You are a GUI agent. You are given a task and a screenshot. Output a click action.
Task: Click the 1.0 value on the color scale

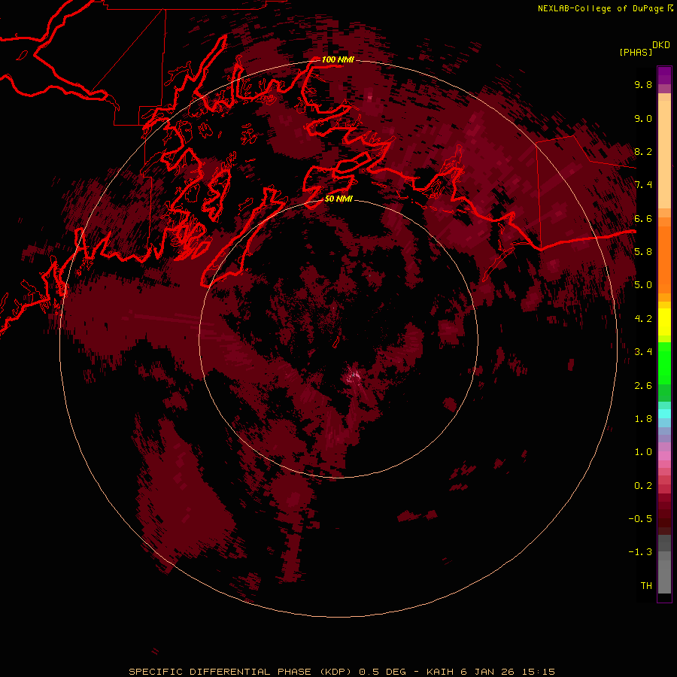pyautogui.click(x=643, y=452)
